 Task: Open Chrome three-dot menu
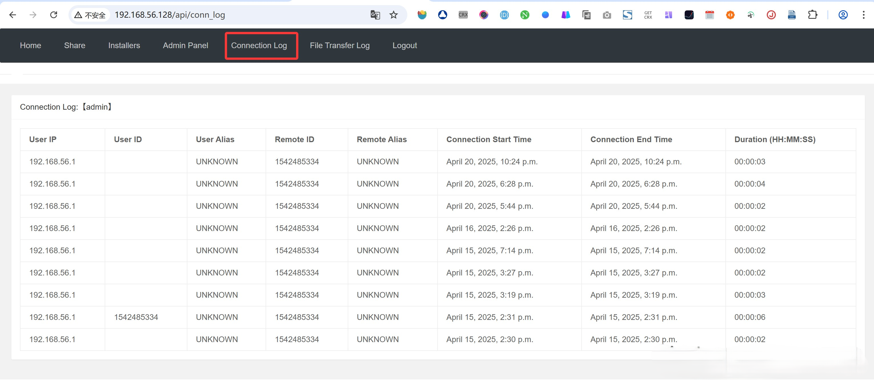click(863, 15)
